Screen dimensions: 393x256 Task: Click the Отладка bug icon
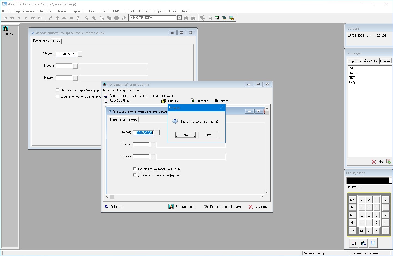[193, 101]
